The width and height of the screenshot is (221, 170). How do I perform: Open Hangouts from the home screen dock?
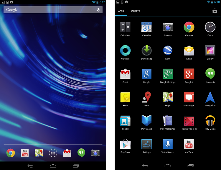[x=81, y=153]
